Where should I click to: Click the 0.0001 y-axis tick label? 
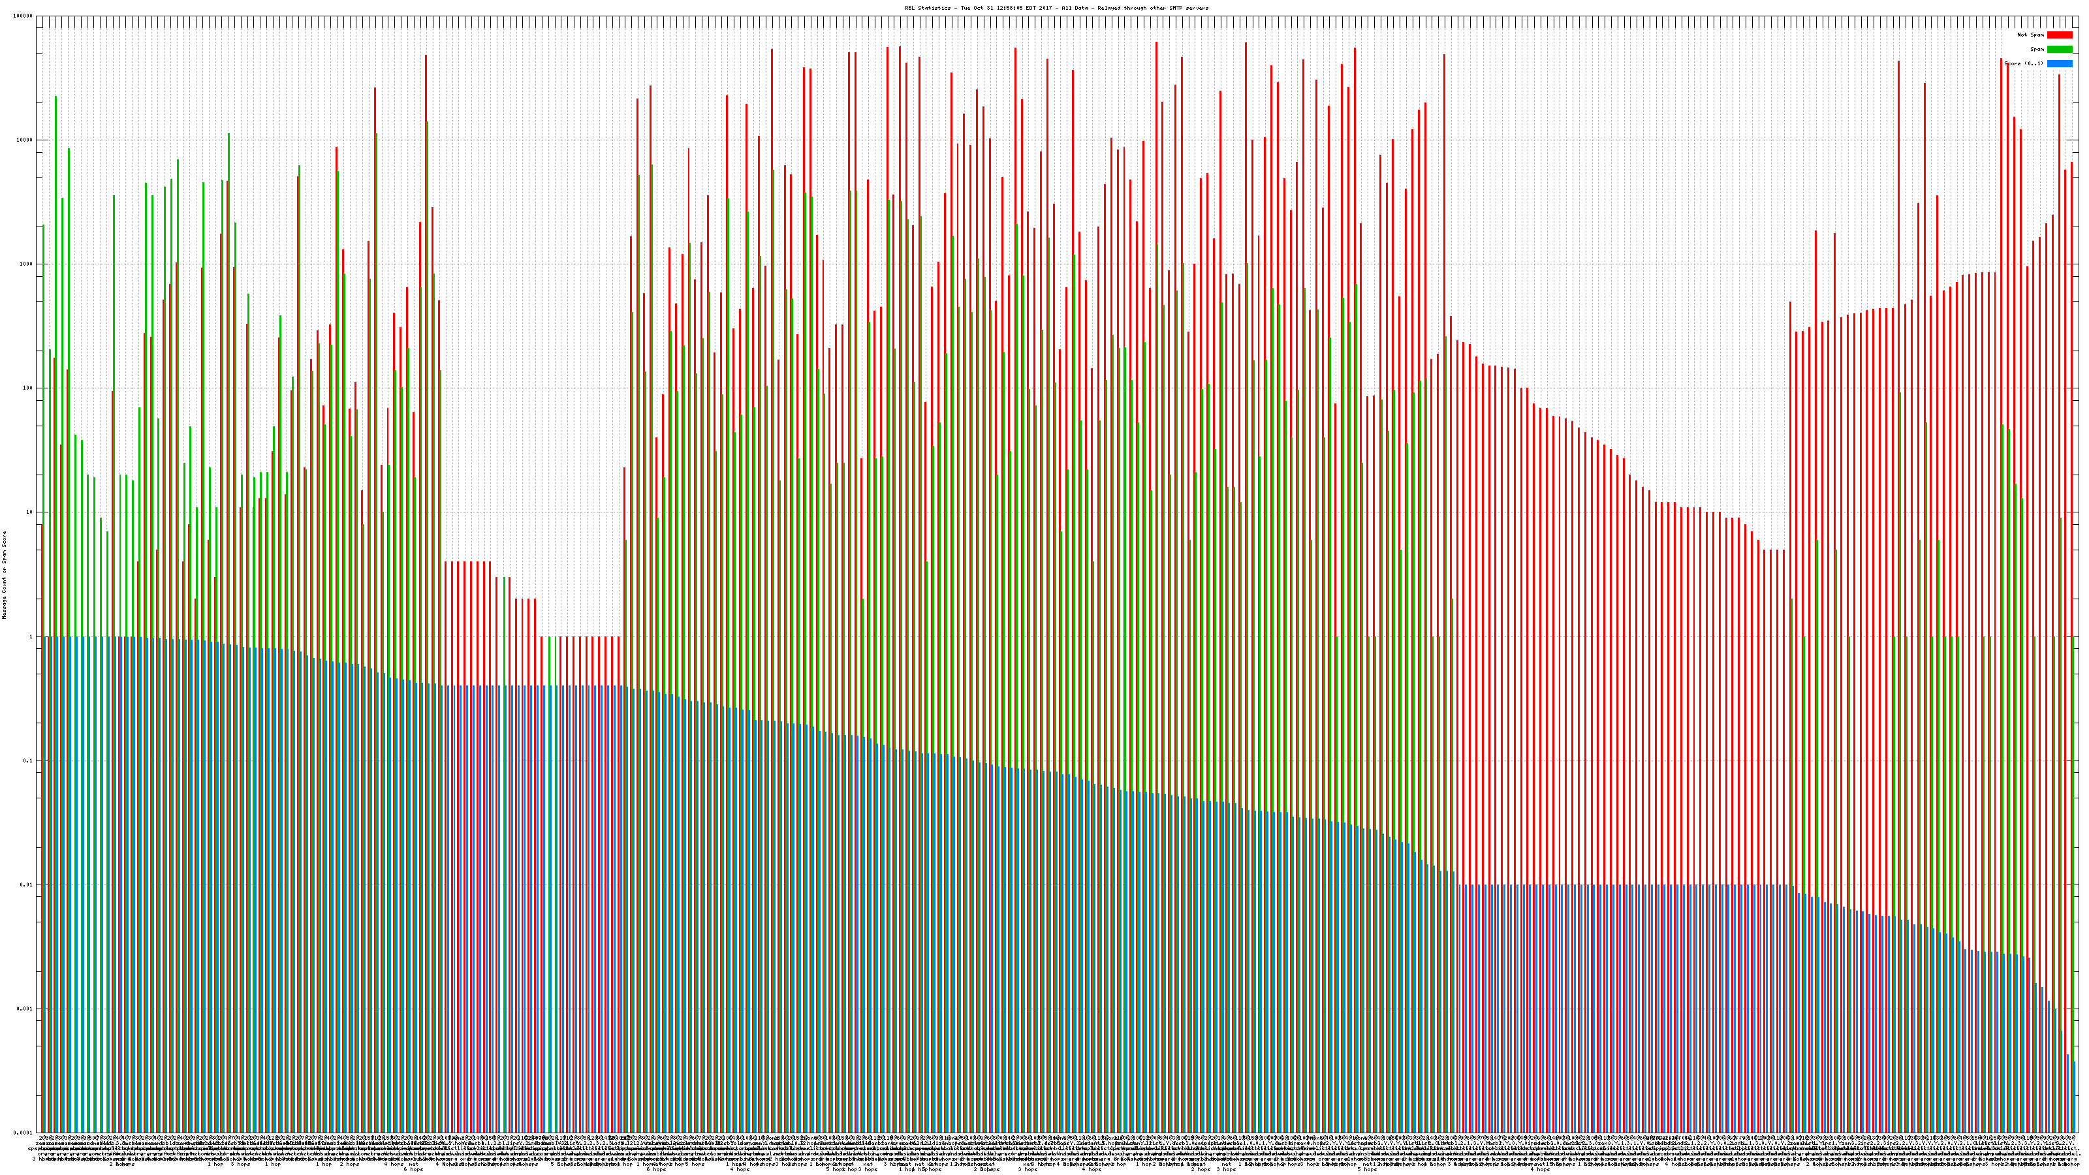click(x=24, y=1133)
